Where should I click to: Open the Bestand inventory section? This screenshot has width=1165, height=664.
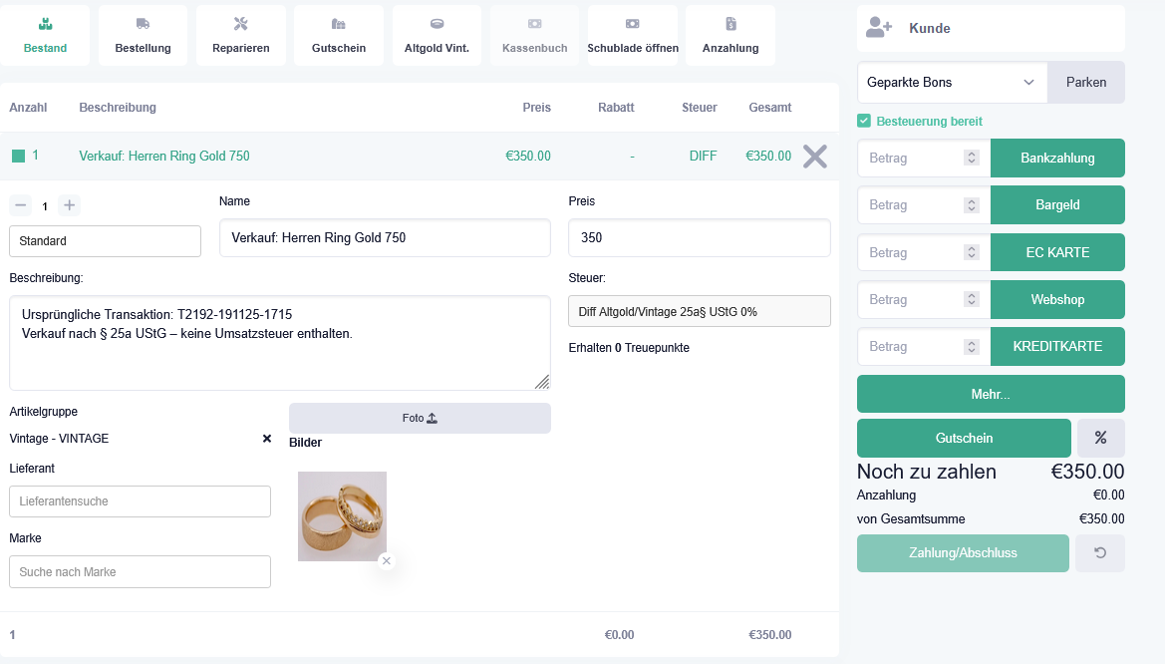pyautogui.click(x=44, y=36)
